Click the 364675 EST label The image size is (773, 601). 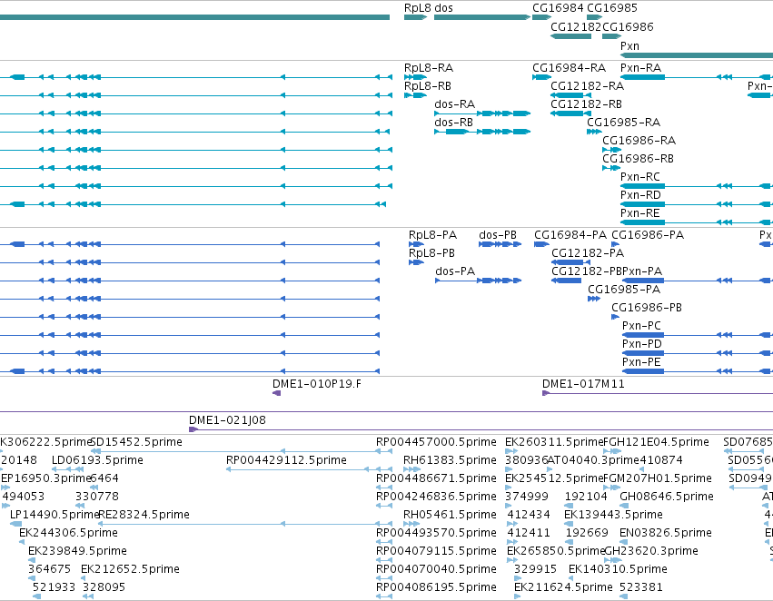click(x=49, y=569)
